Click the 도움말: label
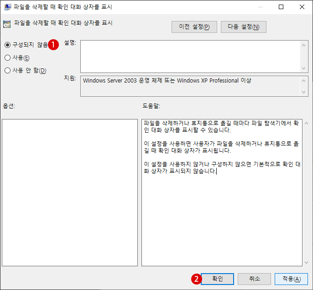313x290 pixels. [151, 106]
